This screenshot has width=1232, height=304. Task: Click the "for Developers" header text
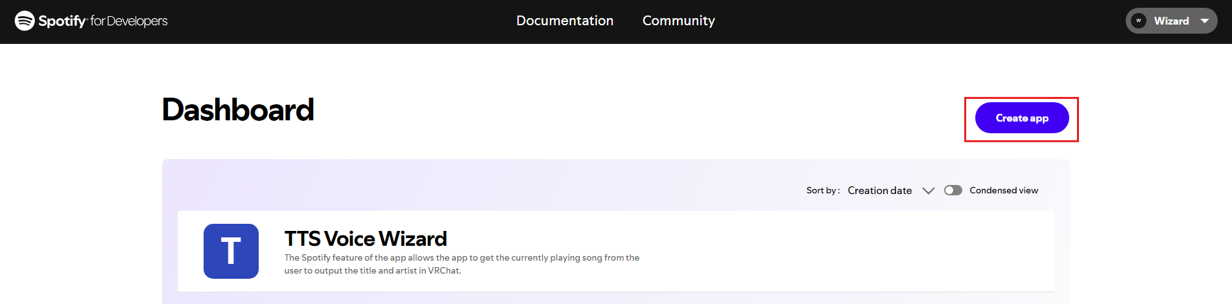click(x=129, y=21)
